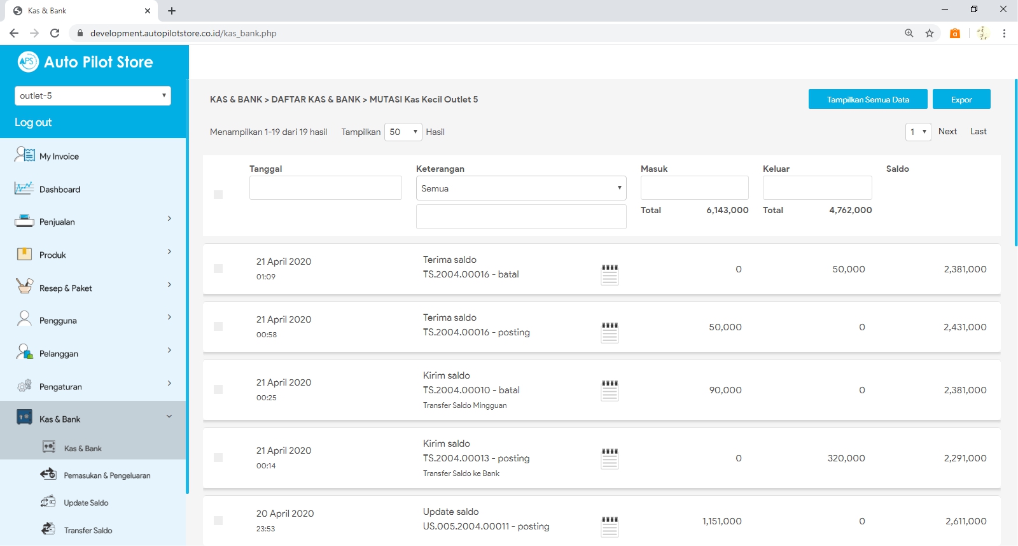Open the outlet-5 selector dropdown

pyautogui.click(x=93, y=95)
